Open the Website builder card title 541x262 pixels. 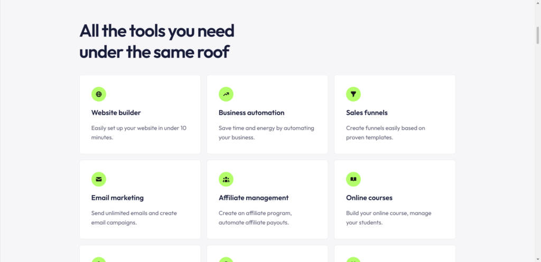116,113
